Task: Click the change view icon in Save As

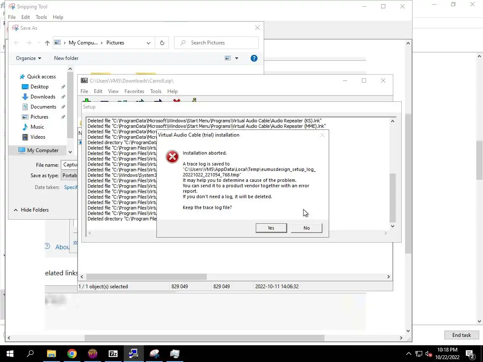Action: (x=228, y=58)
